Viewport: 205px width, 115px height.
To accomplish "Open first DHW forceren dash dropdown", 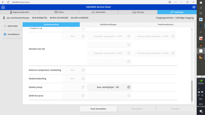I will point(74,96).
